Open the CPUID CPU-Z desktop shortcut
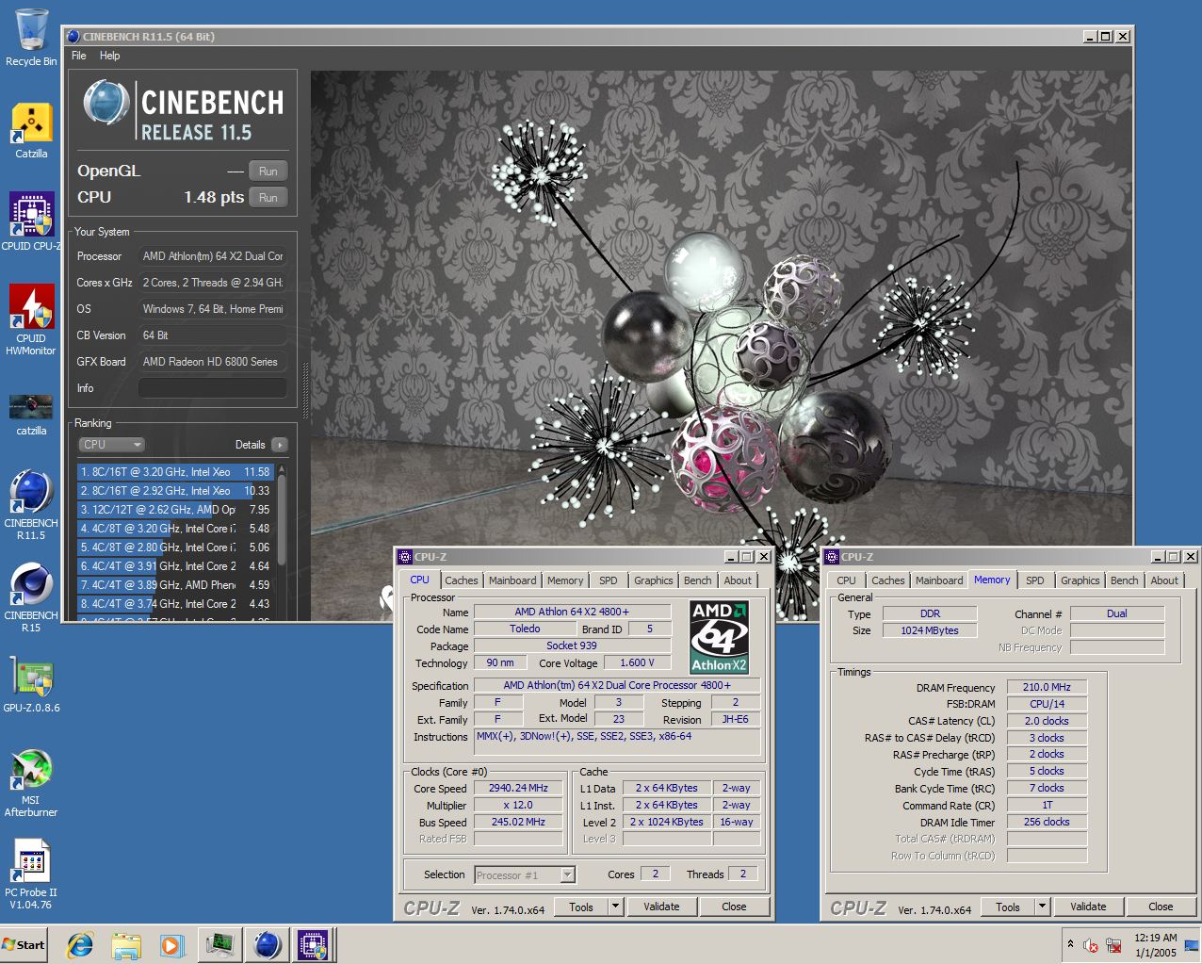The width and height of the screenshot is (1202, 964). click(x=31, y=221)
